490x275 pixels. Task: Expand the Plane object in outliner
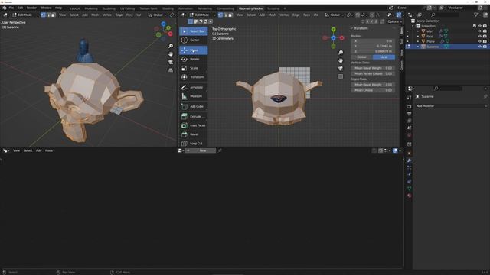click(x=418, y=41)
